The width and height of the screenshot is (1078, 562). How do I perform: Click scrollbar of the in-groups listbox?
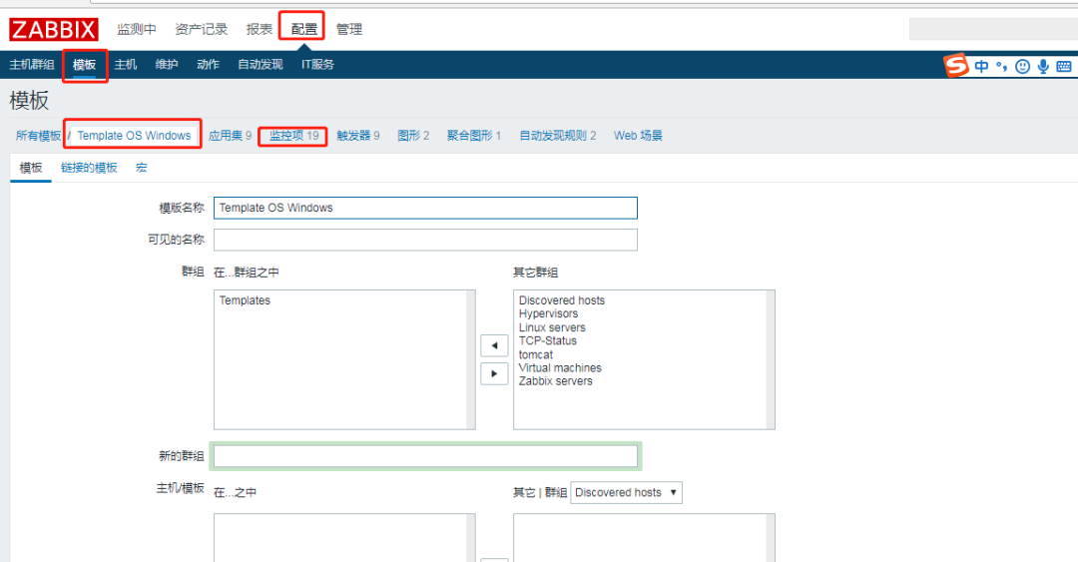[x=471, y=359]
